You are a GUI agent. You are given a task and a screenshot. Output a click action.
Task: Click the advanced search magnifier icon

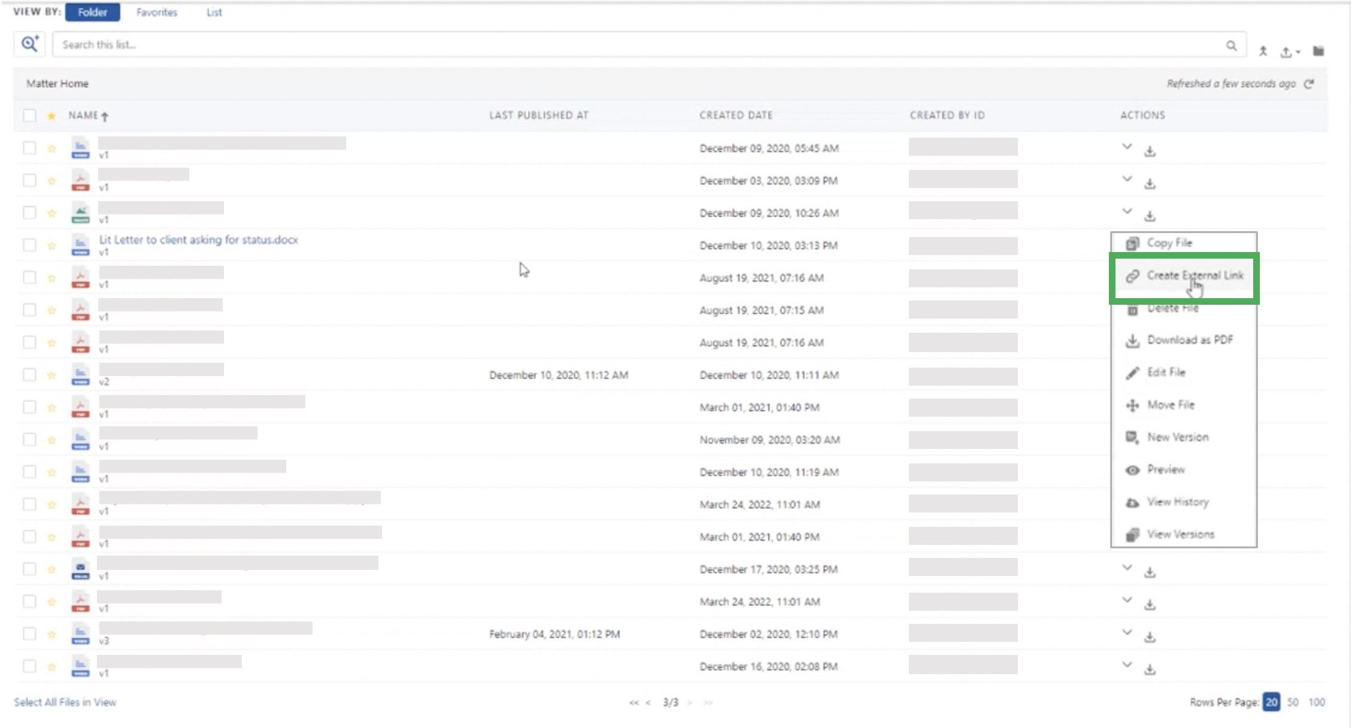30,44
